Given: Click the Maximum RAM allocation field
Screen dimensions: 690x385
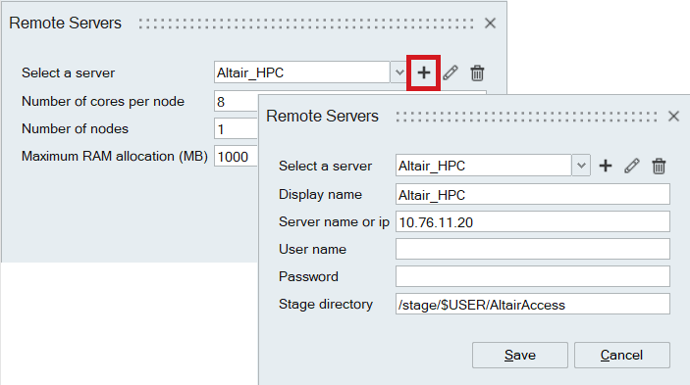Looking at the screenshot, I should click(x=237, y=157).
